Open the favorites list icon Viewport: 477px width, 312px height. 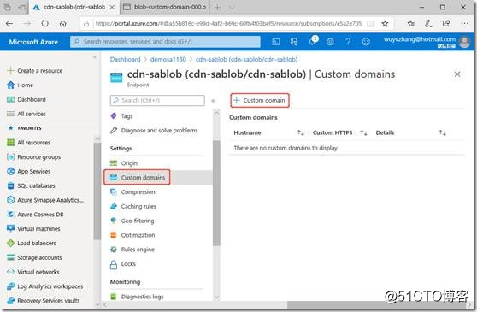[x=410, y=23]
